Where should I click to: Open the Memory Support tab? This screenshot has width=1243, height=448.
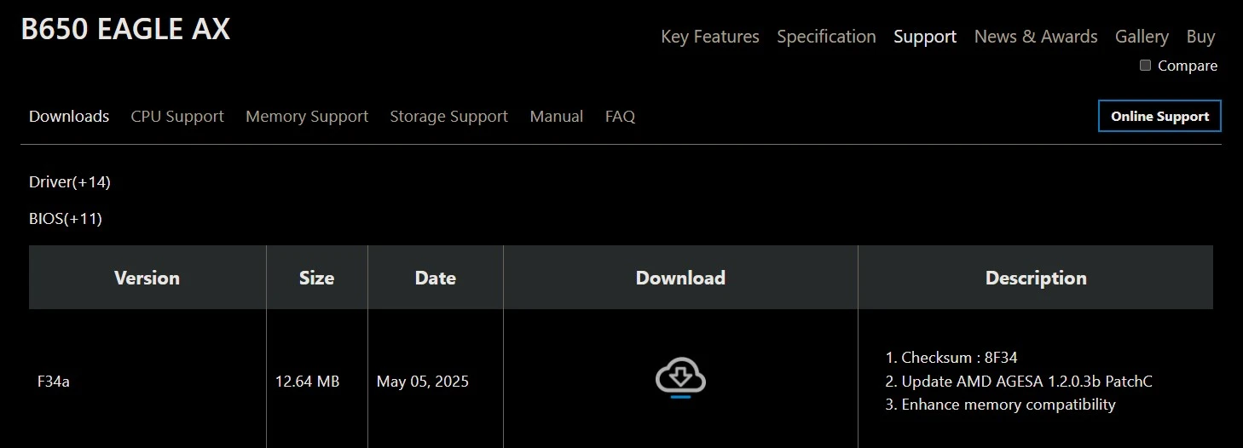307,117
